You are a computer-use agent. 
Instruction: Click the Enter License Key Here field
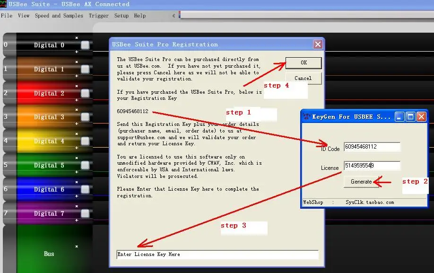coord(217,255)
